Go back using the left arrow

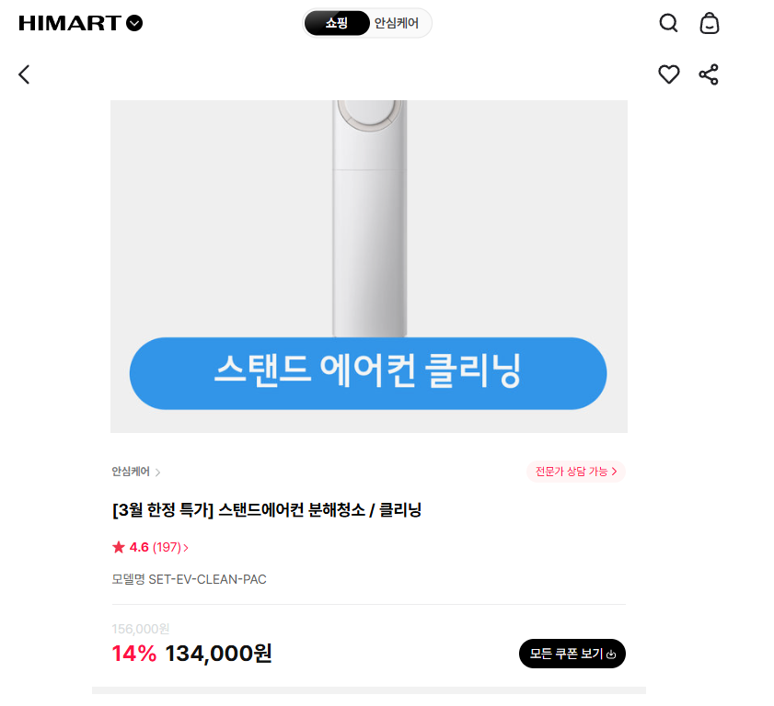click(24, 74)
